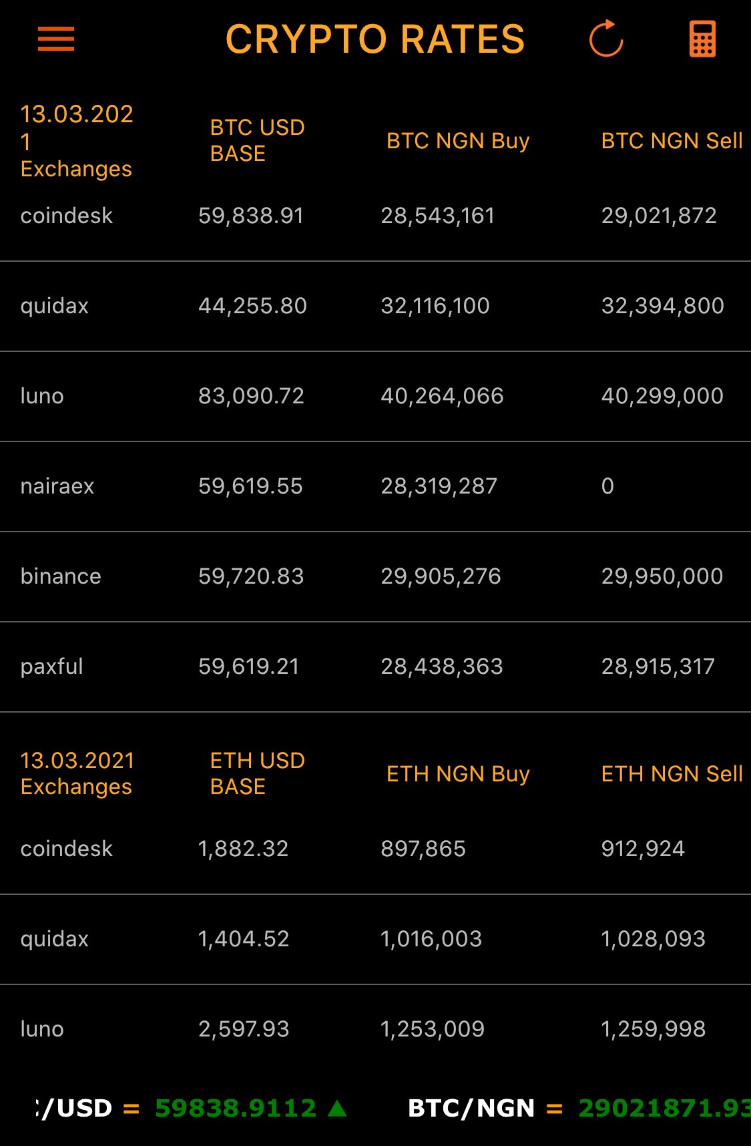Select the quidax BTC row
Image resolution: width=751 pixels, height=1146 pixels.
[x=375, y=306]
